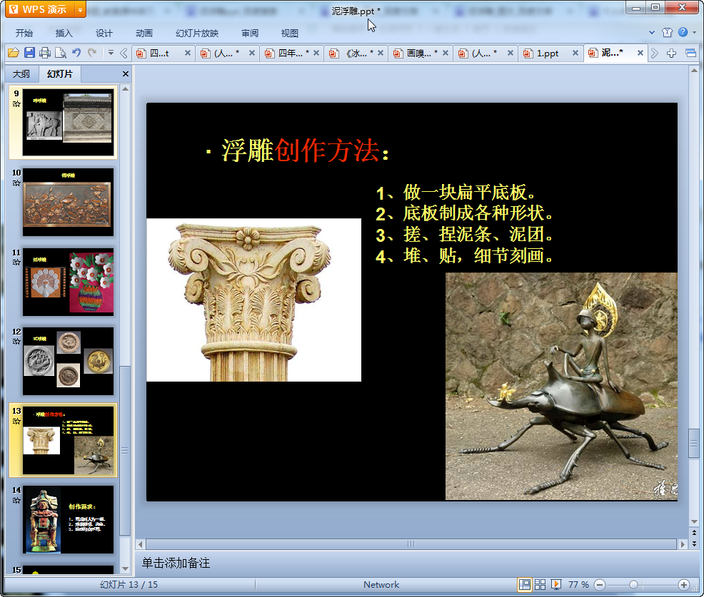Switch the side panel to the 大纲 tab
The height and width of the screenshot is (597, 704).
(21, 73)
